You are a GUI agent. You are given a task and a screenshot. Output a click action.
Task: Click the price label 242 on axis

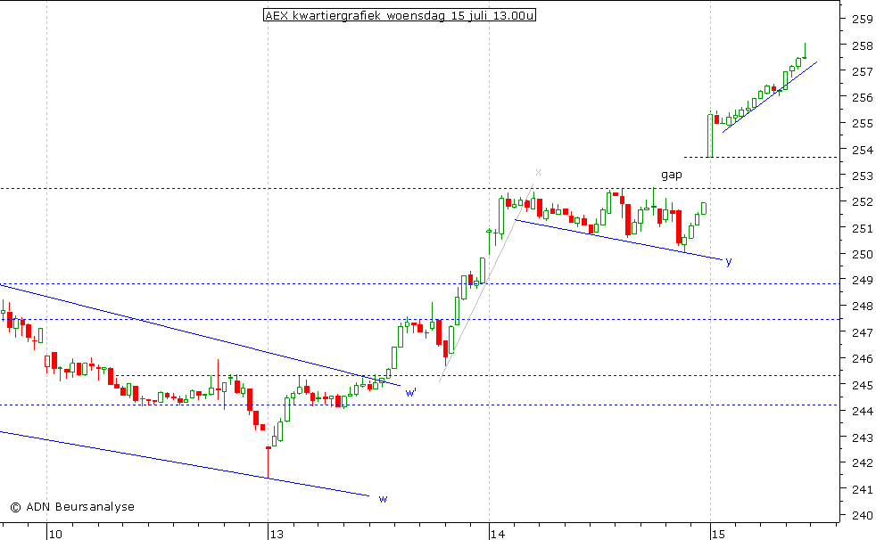point(862,463)
